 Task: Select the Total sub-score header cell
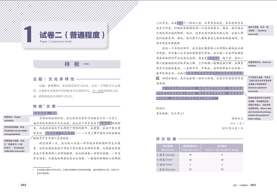tap(190, 148)
